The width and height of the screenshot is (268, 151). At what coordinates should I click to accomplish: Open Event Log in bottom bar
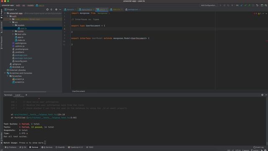(259, 147)
